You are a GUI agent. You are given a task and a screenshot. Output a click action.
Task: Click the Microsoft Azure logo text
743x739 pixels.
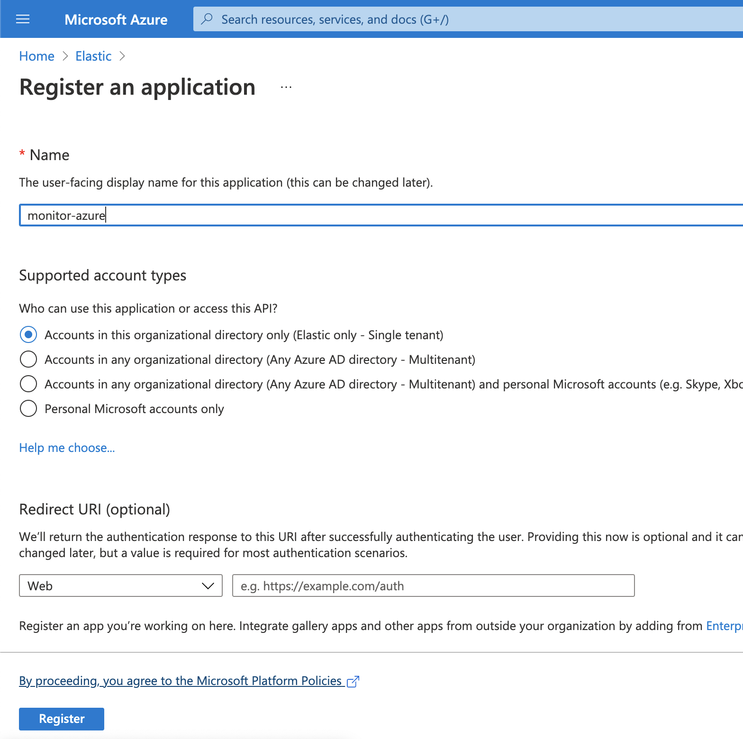[116, 19]
